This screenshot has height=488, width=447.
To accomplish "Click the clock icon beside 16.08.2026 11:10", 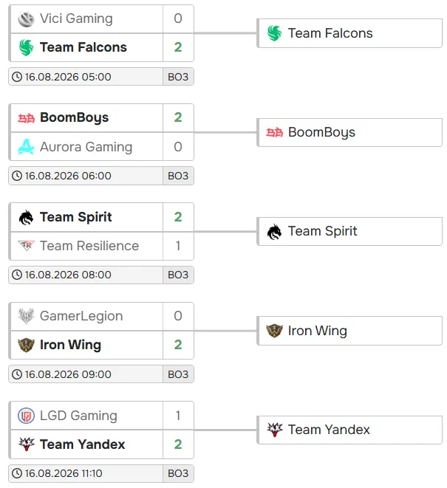I will pos(17,473).
